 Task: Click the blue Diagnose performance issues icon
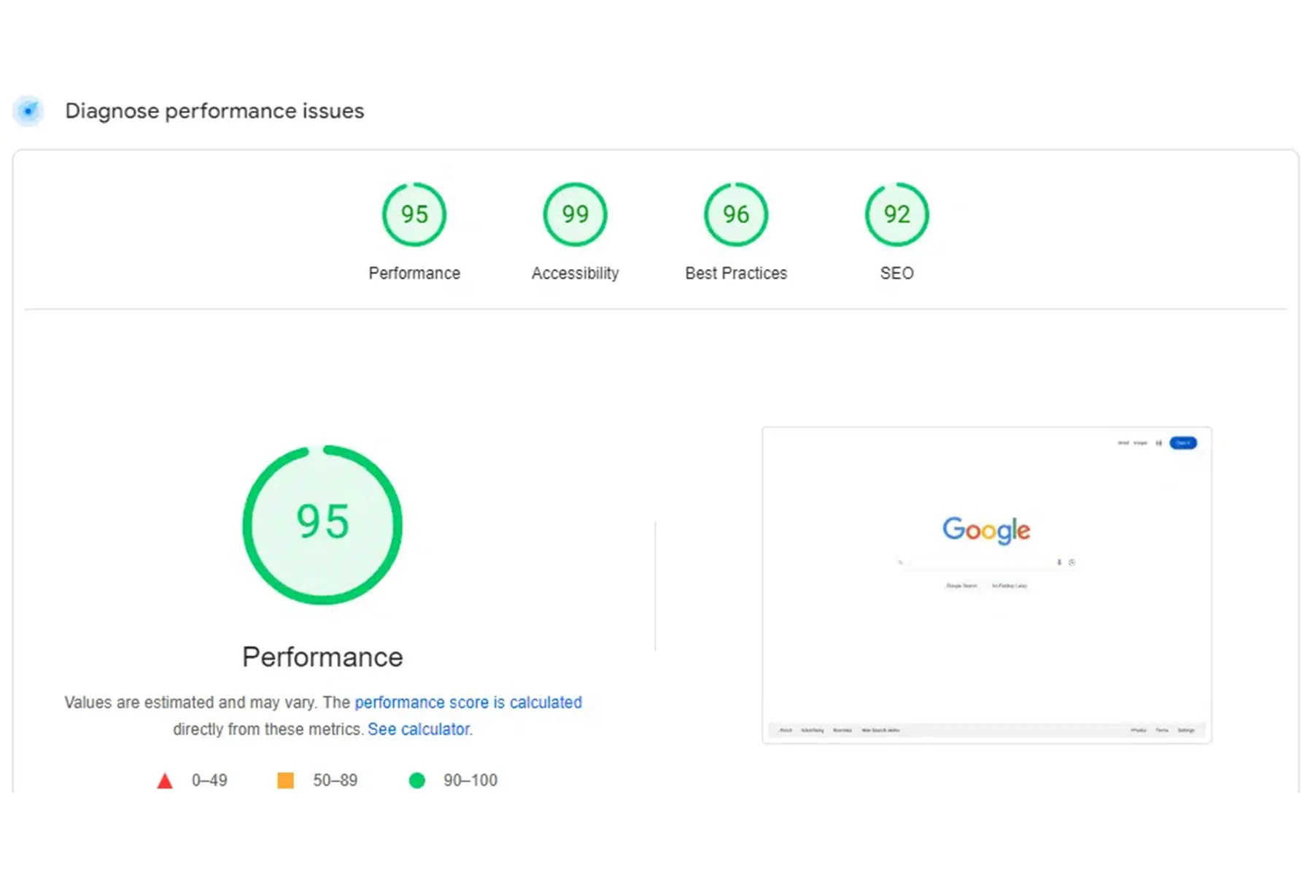(x=28, y=111)
